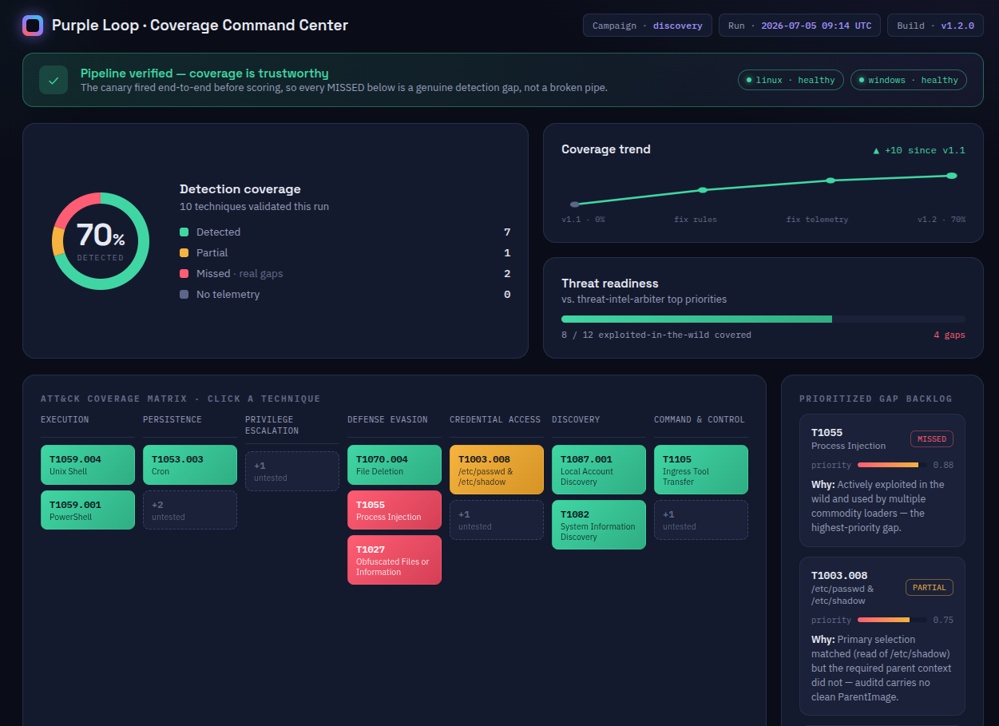Click the CREDENTIAL ACCESS column header
999x726 pixels.
coord(495,419)
